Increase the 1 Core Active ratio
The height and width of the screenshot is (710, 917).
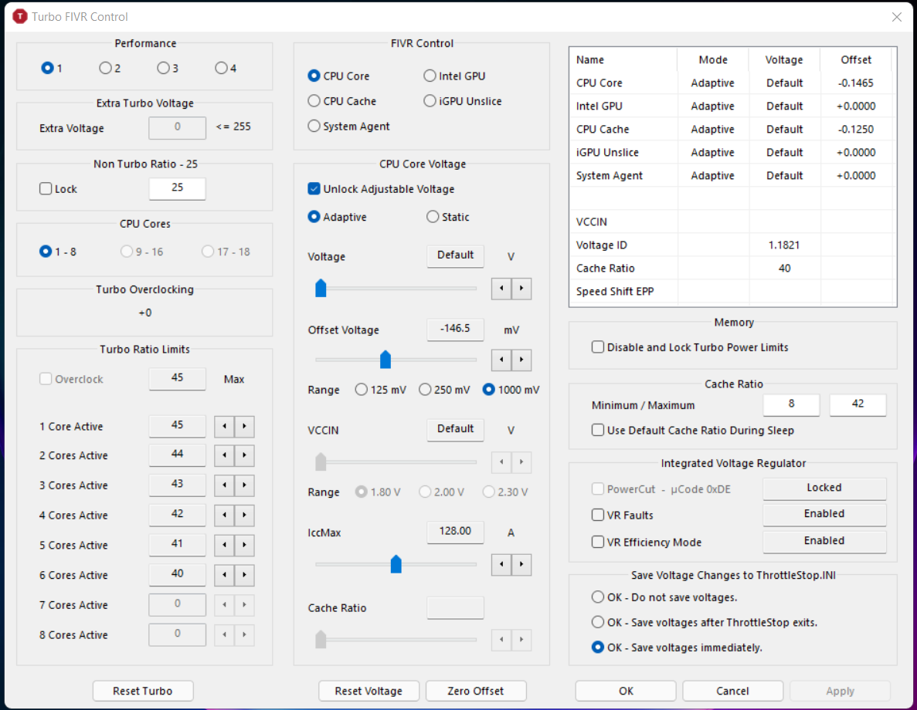(244, 427)
